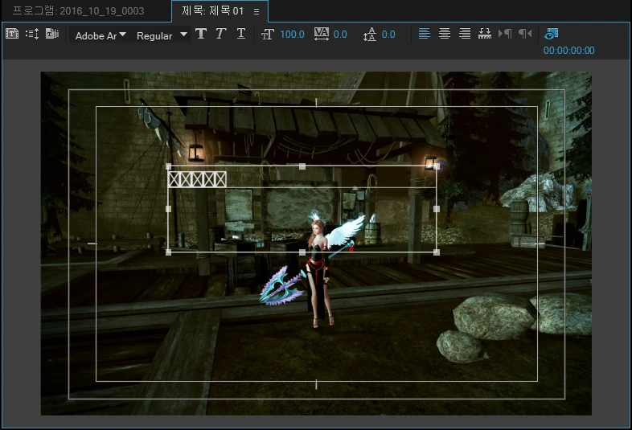Set left-to-right paragraph direction

click(x=505, y=34)
